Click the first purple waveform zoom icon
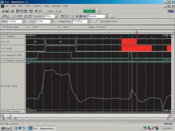The image size is (175, 131). [62, 16]
